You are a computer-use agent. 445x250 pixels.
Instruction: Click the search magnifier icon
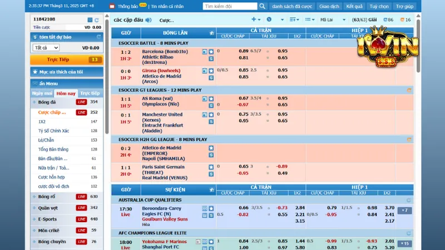coord(262,6)
